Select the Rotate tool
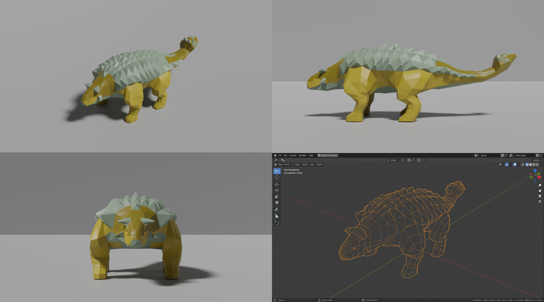 click(277, 190)
